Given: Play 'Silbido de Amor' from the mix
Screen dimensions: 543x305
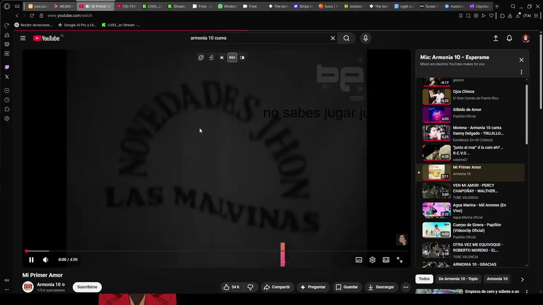Looking at the screenshot, I should coord(470,114).
